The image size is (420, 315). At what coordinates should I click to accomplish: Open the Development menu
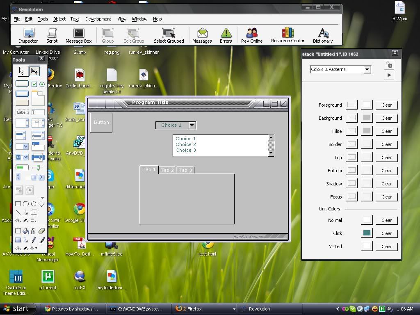tap(98, 19)
